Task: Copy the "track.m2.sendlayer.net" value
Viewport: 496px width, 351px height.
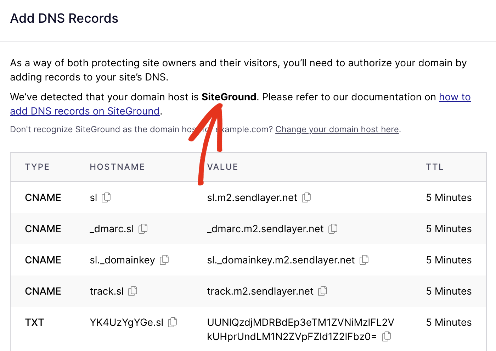Action: pos(323,291)
